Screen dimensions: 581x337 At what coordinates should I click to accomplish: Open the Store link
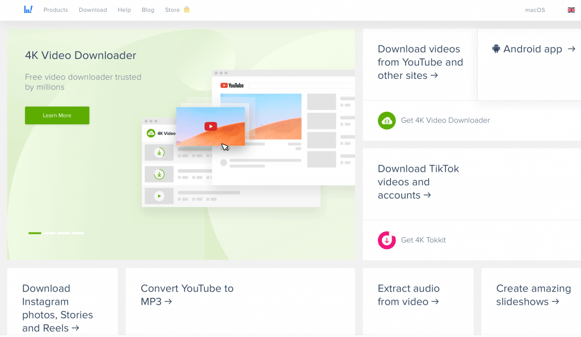tap(172, 10)
